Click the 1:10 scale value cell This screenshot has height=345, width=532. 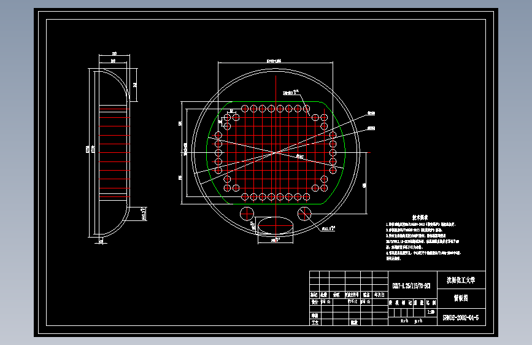pyautogui.click(x=431, y=312)
